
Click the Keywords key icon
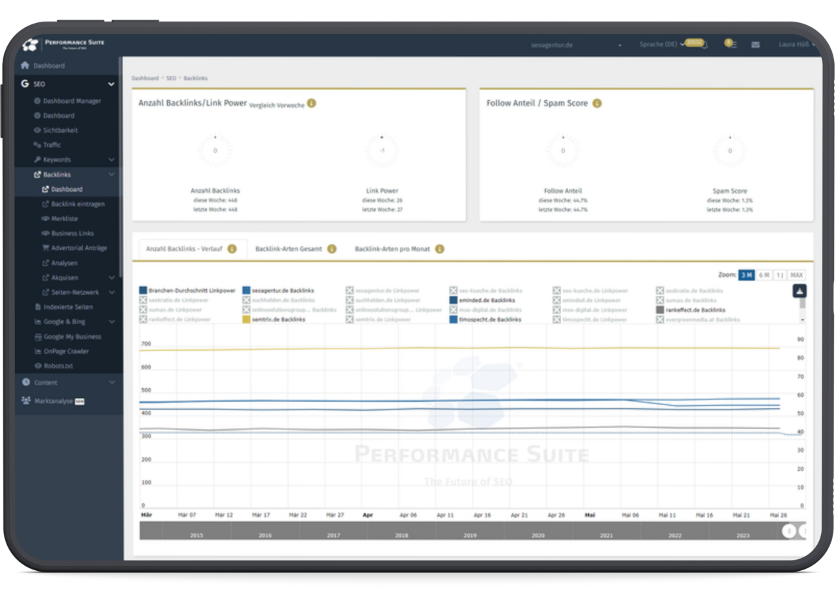tap(37, 160)
